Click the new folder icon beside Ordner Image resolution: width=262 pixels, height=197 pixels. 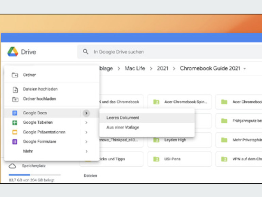[x=15, y=75]
